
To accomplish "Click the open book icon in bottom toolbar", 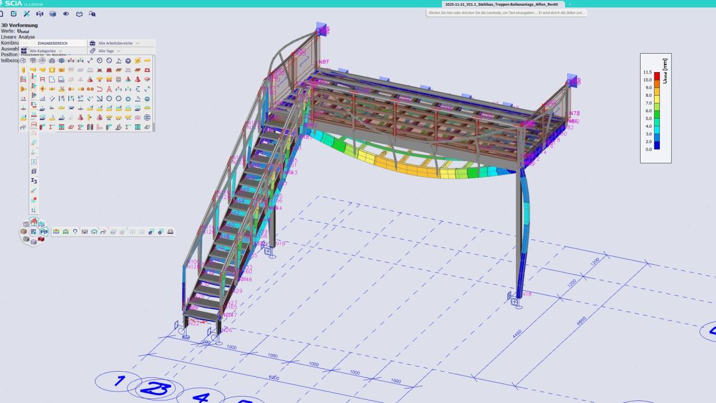I will pyautogui.click(x=171, y=232).
